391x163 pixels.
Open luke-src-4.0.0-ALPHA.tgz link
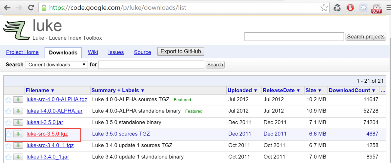pyautogui.click(x=57, y=100)
